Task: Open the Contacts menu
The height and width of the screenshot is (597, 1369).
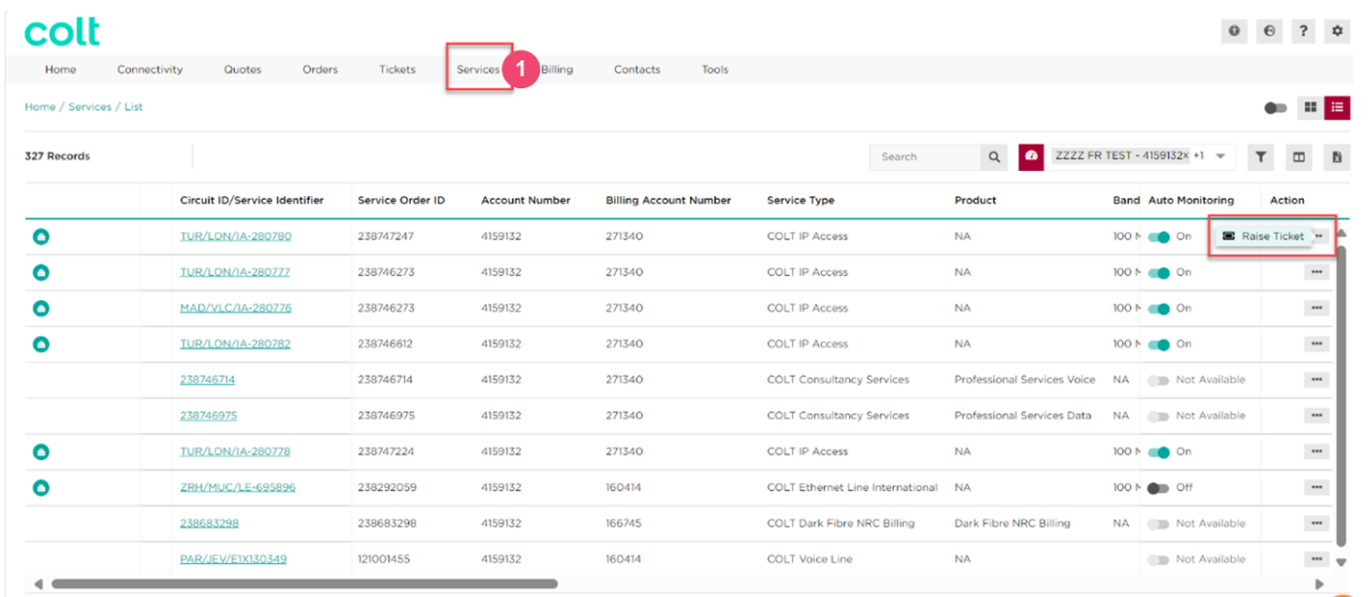Action: [637, 70]
